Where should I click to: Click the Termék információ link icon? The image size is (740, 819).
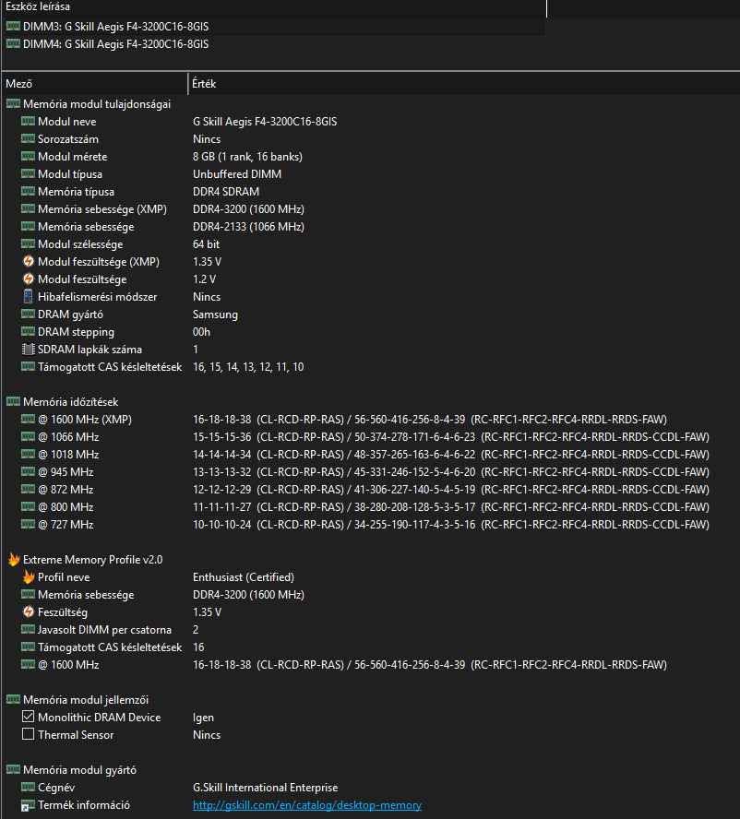[x=29, y=805]
